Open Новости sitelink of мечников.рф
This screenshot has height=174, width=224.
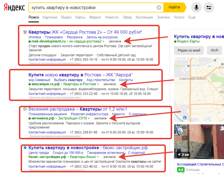click(118, 114)
